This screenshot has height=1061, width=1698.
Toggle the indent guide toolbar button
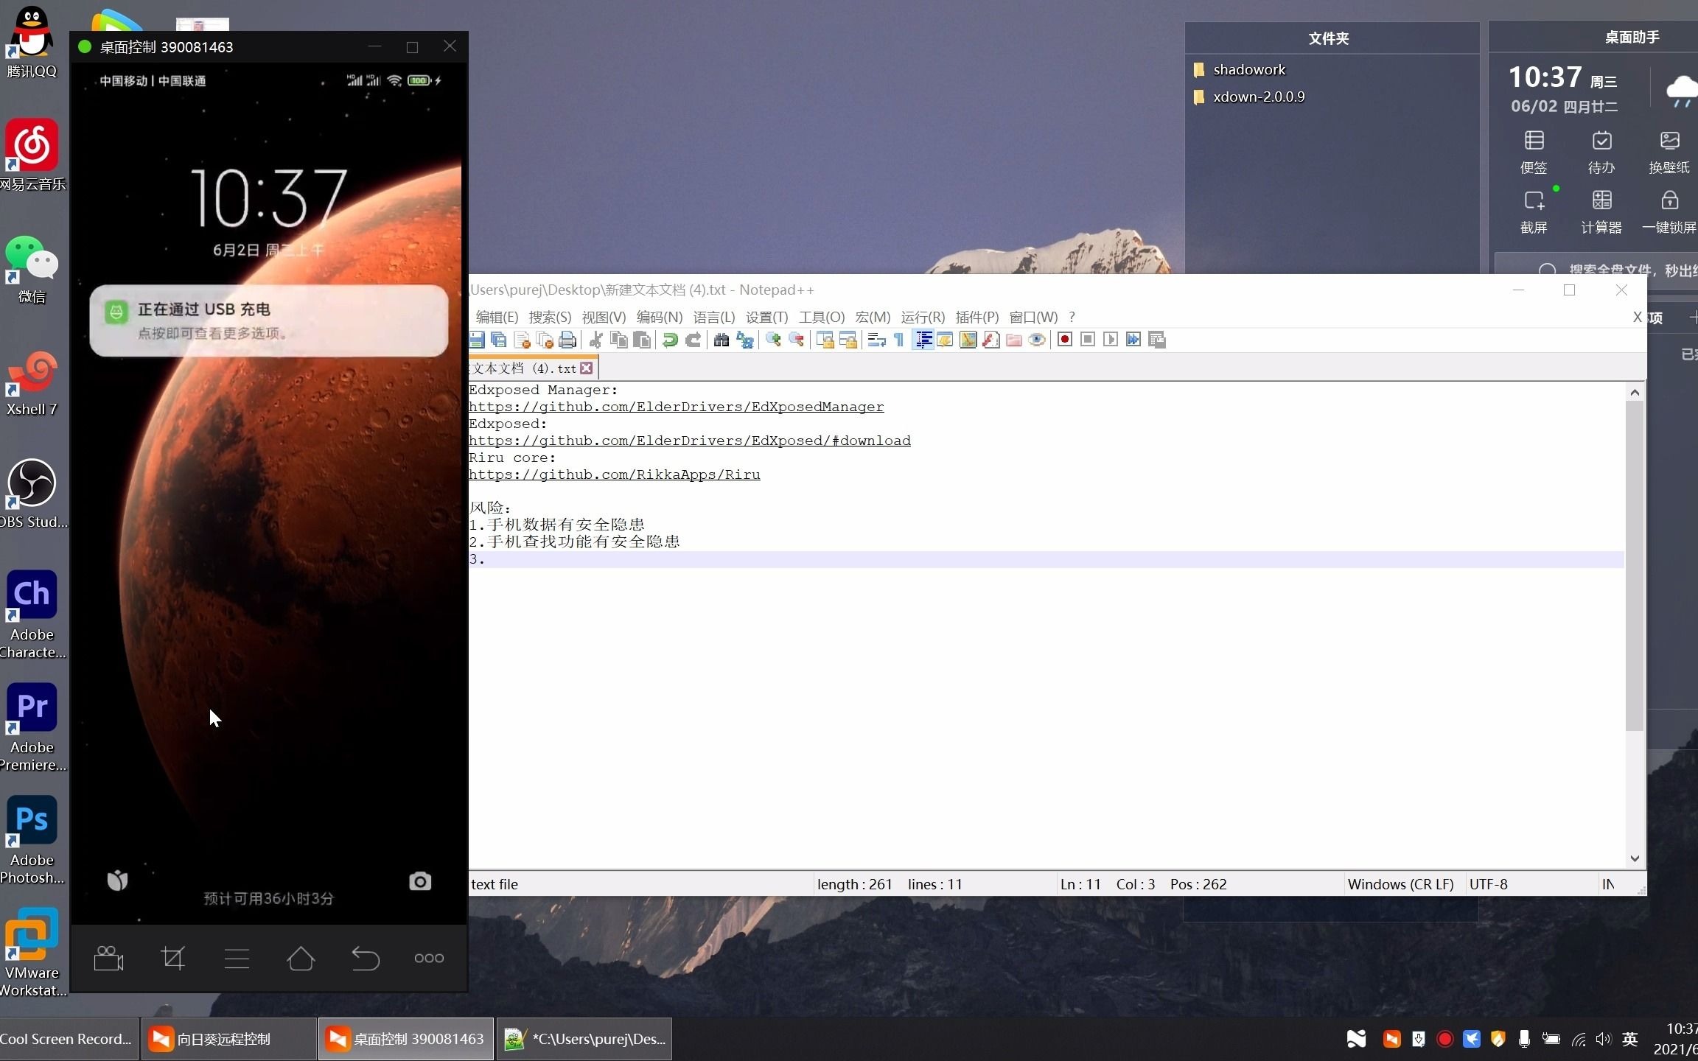coord(923,340)
